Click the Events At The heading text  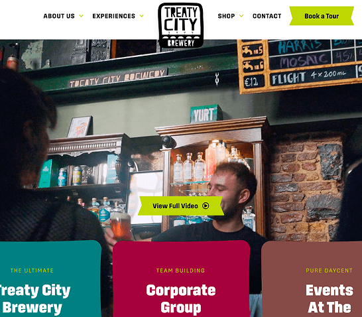click(x=330, y=299)
